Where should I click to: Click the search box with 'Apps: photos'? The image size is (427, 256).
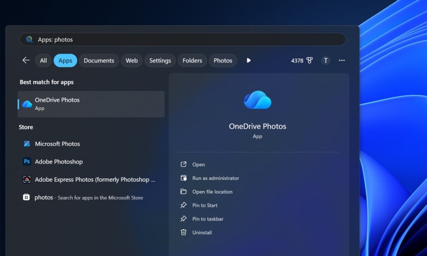[x=182, y=39]
